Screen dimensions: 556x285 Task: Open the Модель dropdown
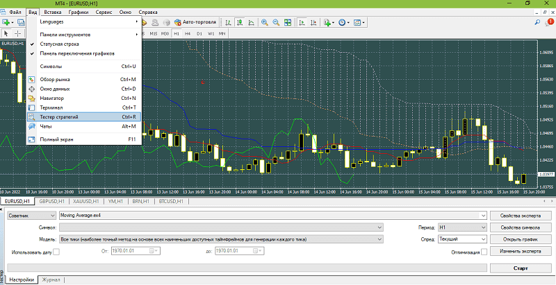221,239
